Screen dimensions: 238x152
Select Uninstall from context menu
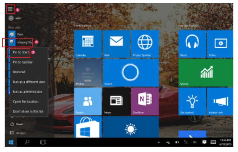coord(19,72)
